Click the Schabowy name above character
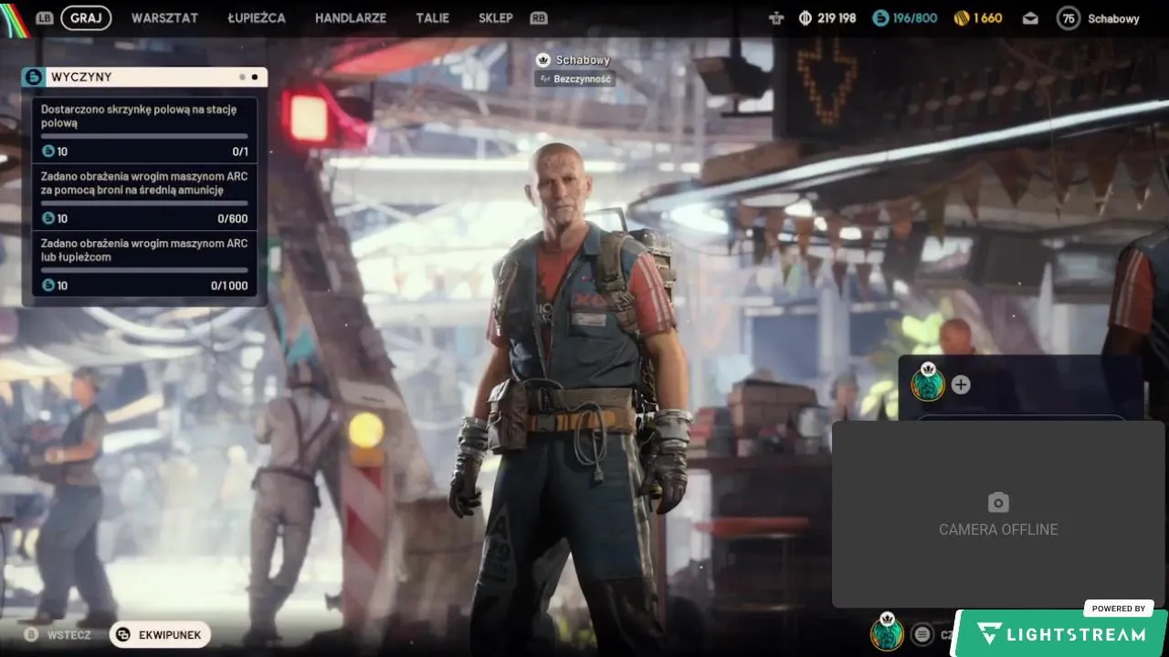The height and width of the screenshot is (657, 1169). pyautogui.click(x=583, y=60)
